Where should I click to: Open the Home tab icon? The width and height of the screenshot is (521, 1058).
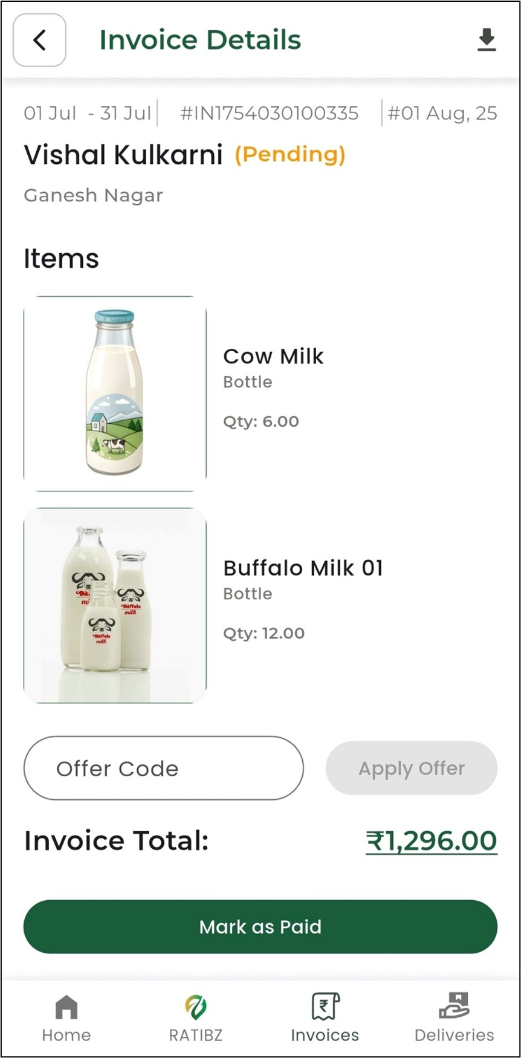[x=66, y=1008]
